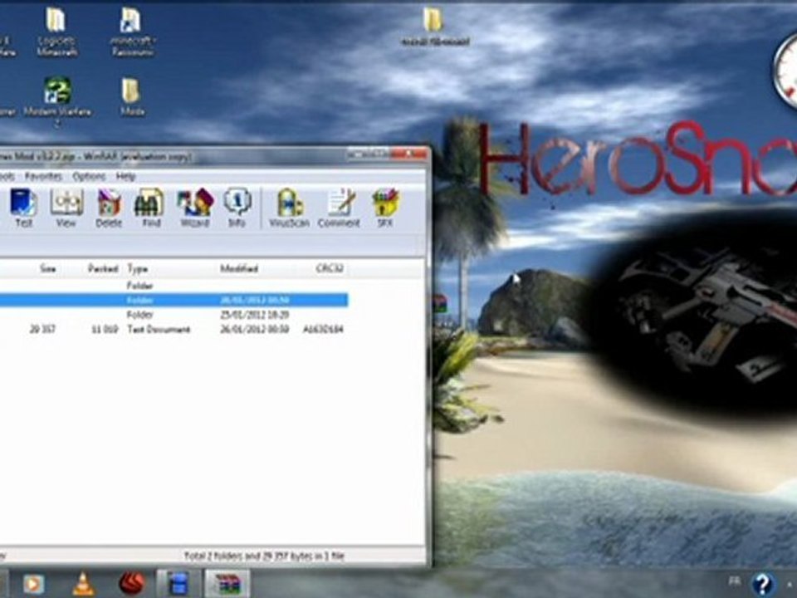Select the highlighted Folder row
The height and width of the screenshot is (598, 797).
(174, 300)
